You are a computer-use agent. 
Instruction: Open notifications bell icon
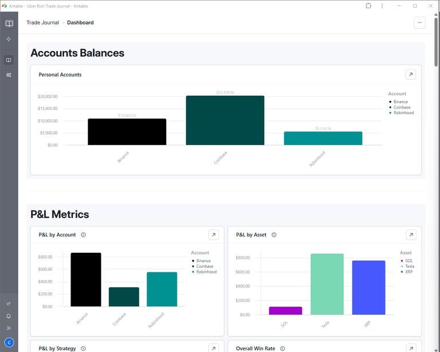pyautogui.click(x=9, y=316)
